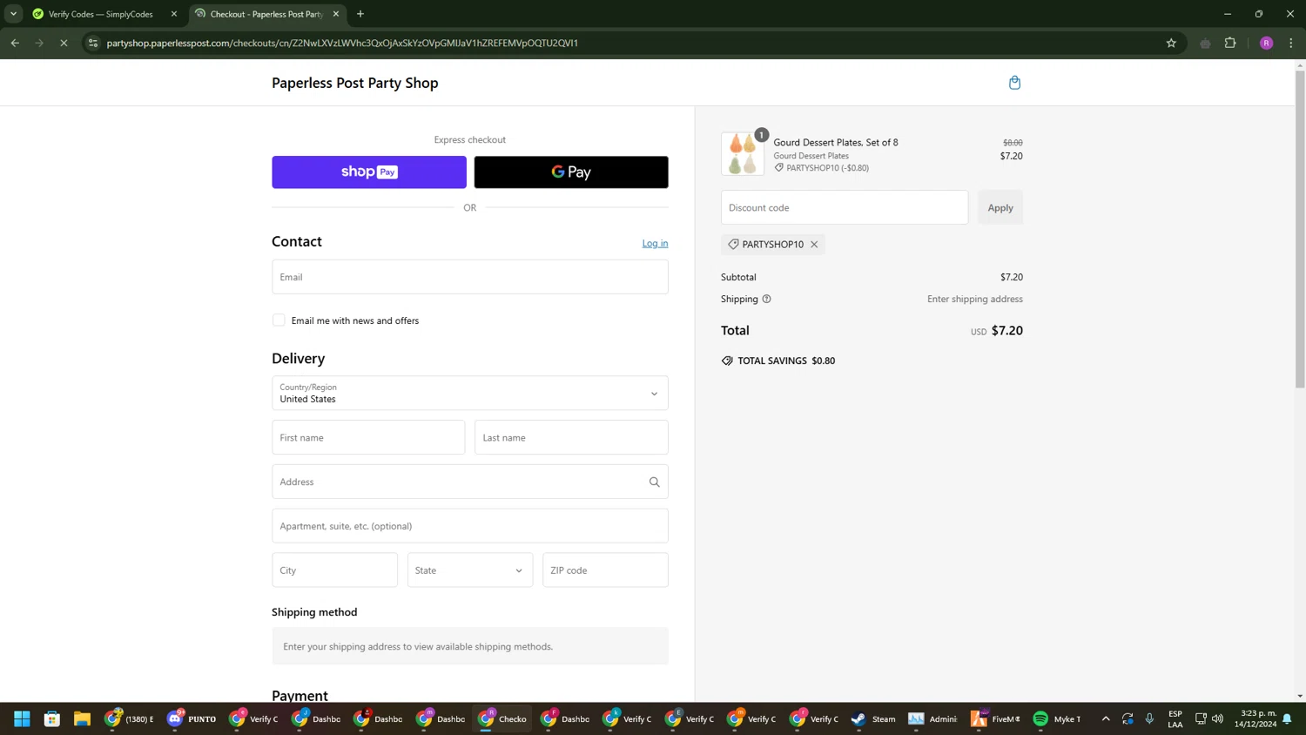Pay with Shop Pay button
This screenshot has height=735, width=1306.
pos(369,172)
